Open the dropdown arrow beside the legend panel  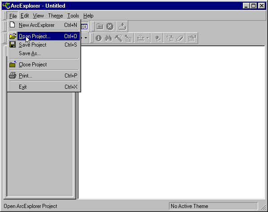click(86, 38)
